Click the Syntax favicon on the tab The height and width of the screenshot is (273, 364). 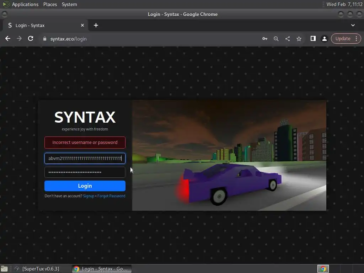coord(10,25)
